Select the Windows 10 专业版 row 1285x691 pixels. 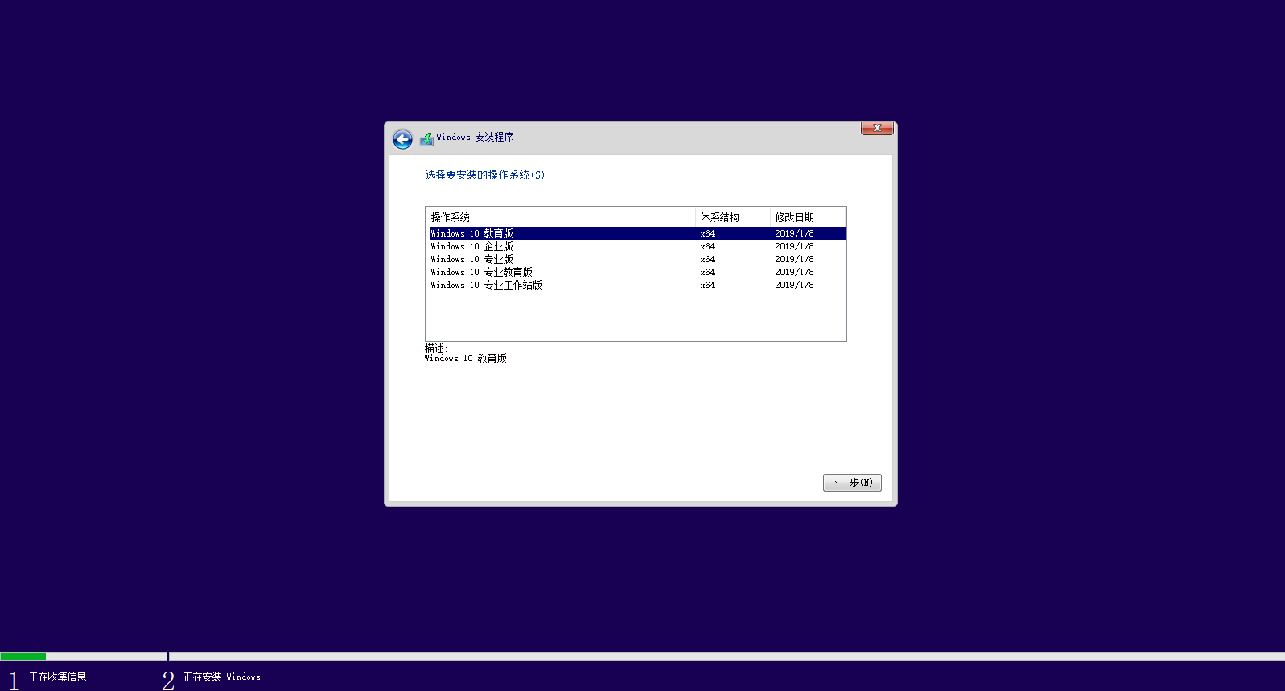637,259
